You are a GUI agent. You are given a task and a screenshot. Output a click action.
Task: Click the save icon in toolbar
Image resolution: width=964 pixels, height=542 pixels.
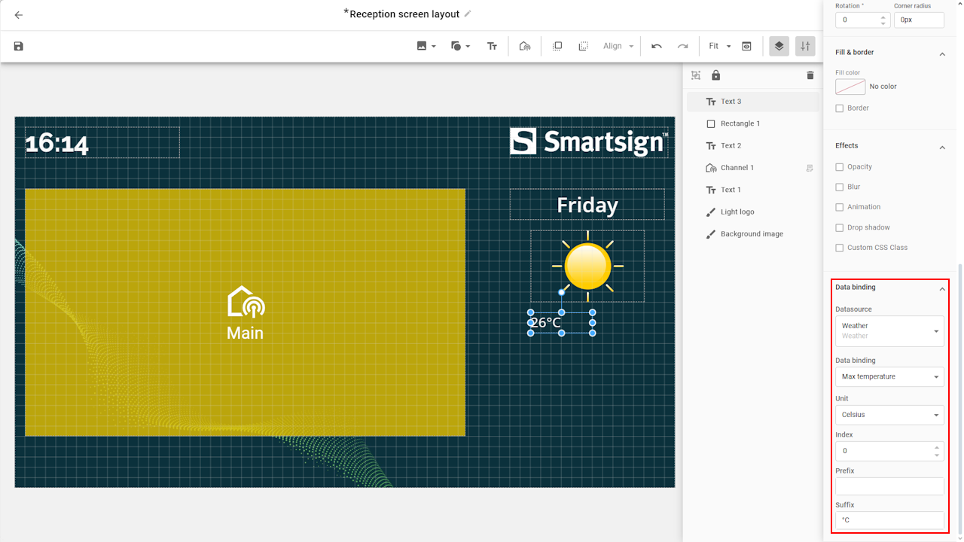click(x=19, y=47)
